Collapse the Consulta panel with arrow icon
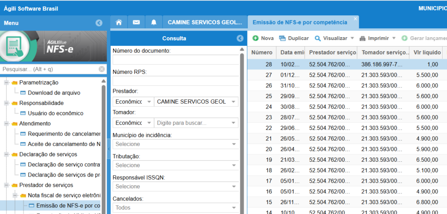Viewport: 447px width, 214px height. coord(240,38)
